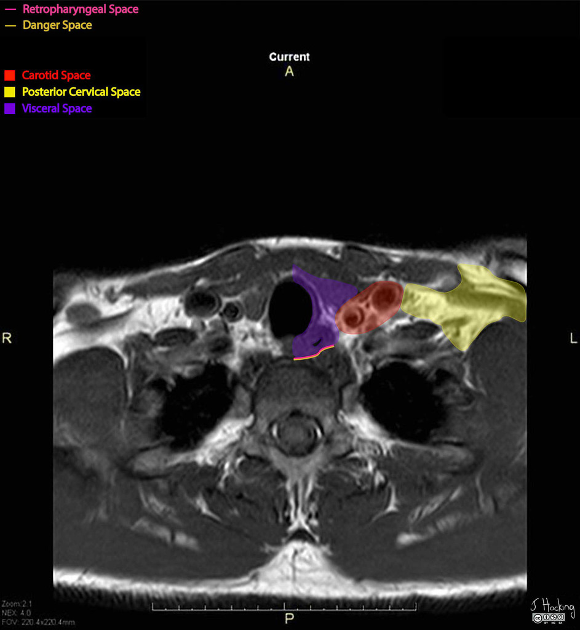Click the Visceral Space text label

57,109
